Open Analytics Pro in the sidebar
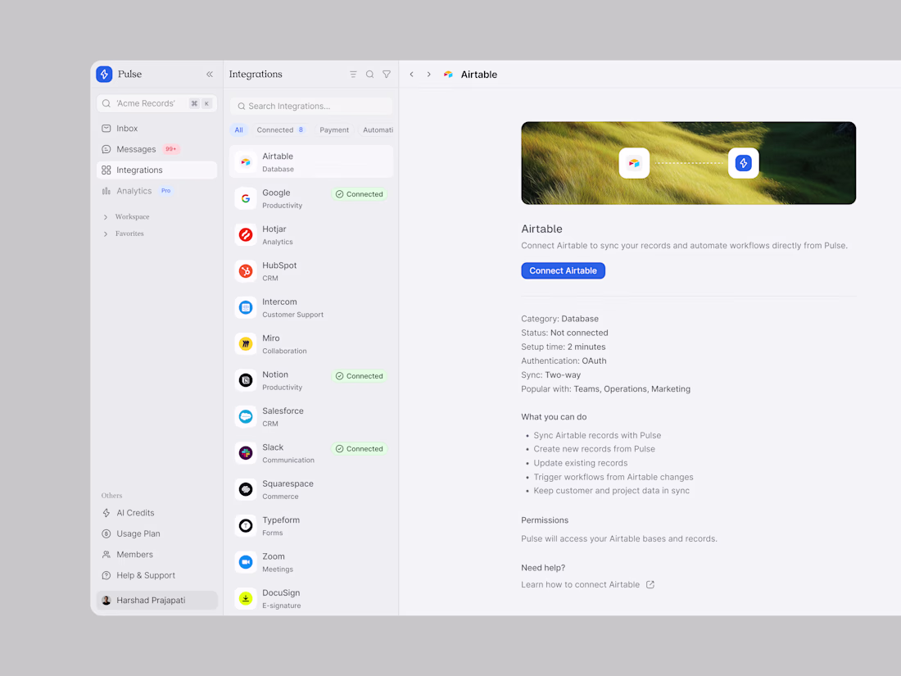This screenshot has width=901, height=676. pos(157,191)
